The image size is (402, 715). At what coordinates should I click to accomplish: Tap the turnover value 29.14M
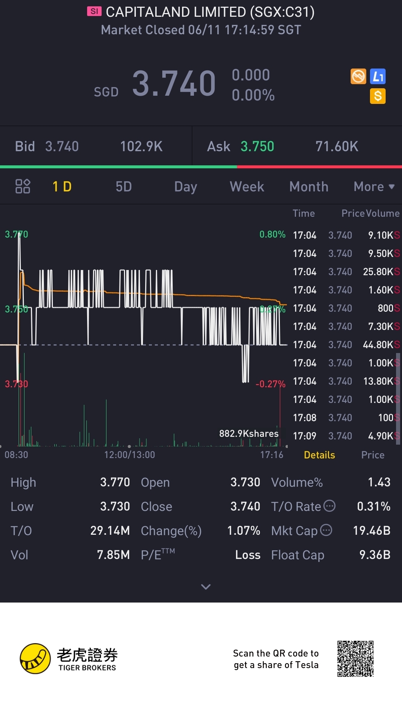(x=110, y=531)
